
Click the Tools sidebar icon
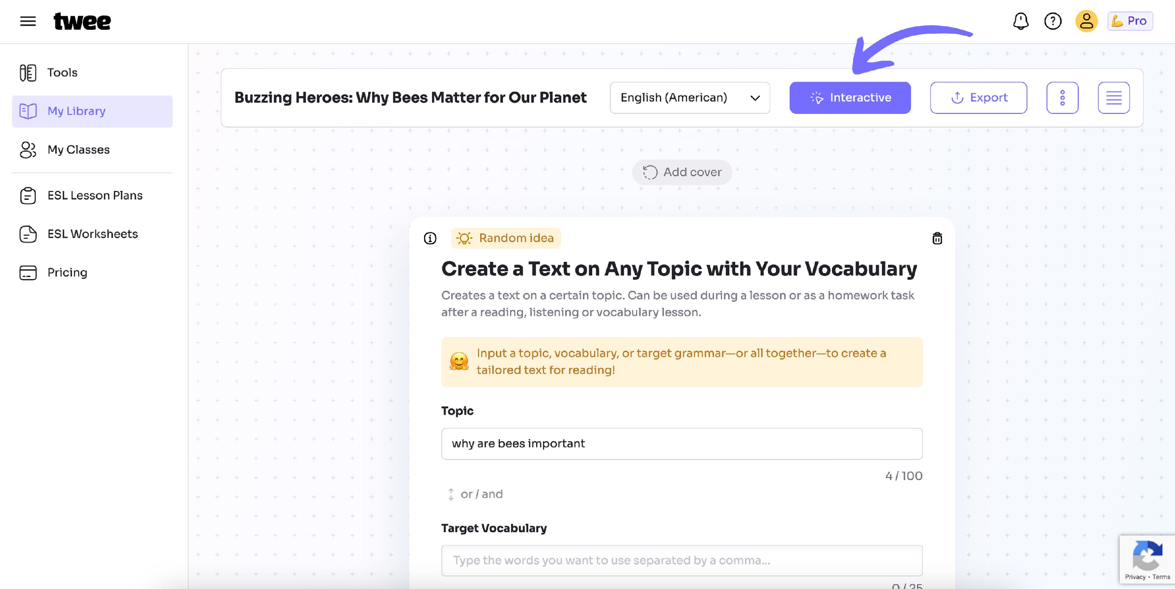28,72
